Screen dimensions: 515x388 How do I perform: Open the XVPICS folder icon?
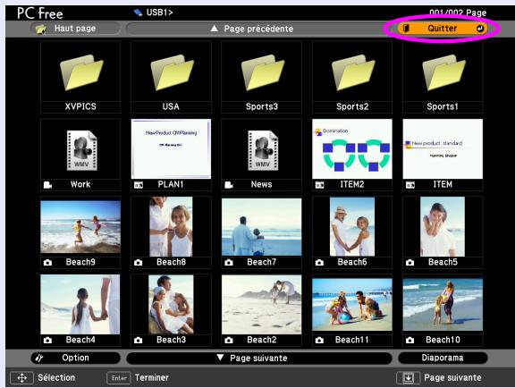coord(81,72)
